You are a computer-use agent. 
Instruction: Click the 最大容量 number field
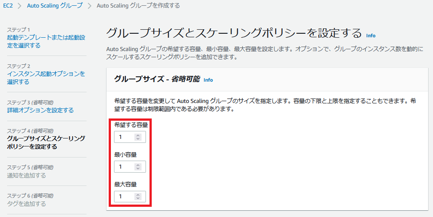click(x=130, y=197)
